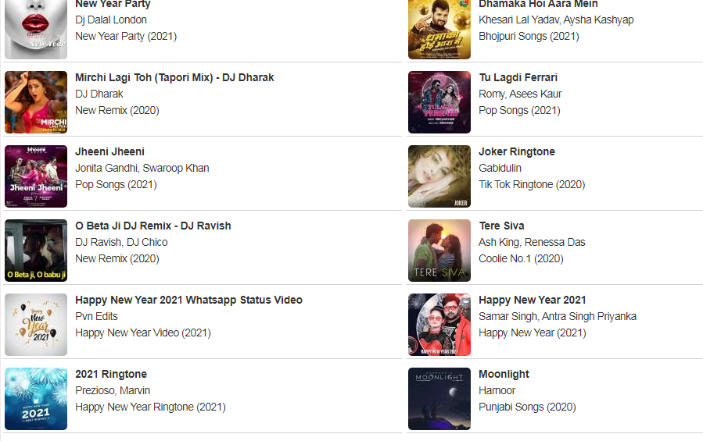Select the Moonlight album artwork
Screen dimensions: 703x441
tap(439, 399)
